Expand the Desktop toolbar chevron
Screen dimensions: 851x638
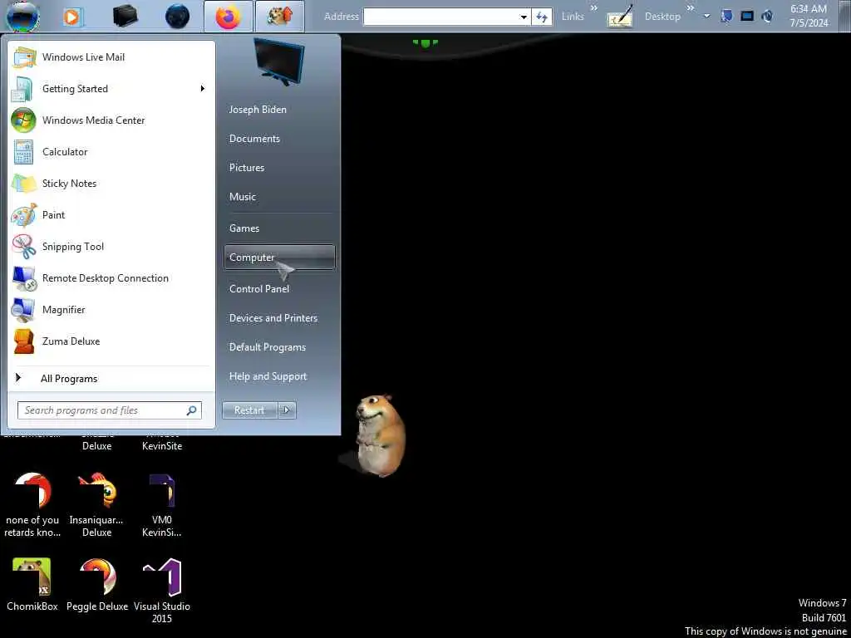[691, 7]
